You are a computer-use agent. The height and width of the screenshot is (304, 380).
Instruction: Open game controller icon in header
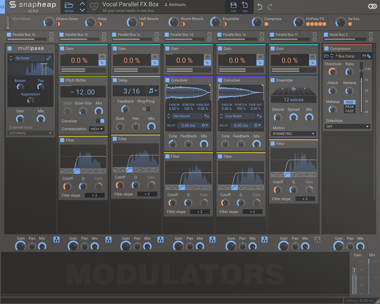click(x=372, y=6)
